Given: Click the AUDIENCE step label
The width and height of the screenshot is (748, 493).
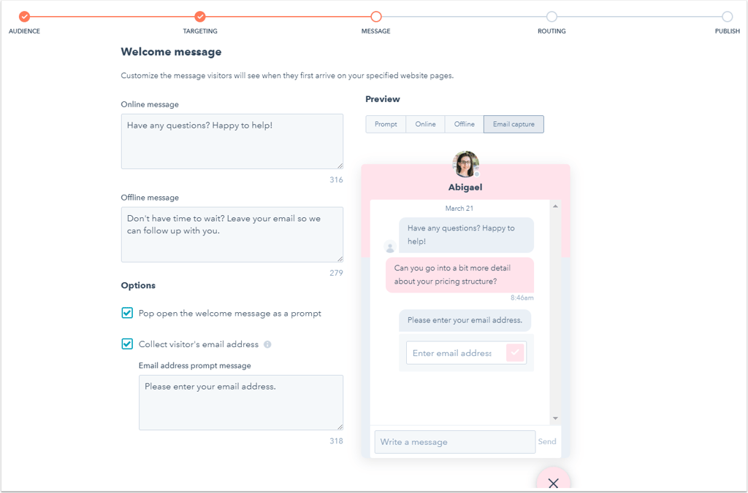Looking at the screenshot, I should pyautogui.click(x=24, y=31).
